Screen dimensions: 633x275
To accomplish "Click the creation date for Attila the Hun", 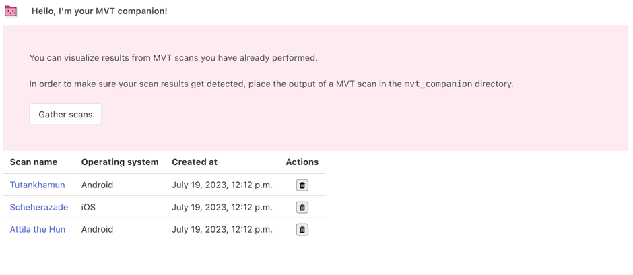I will tap(222, 229).
